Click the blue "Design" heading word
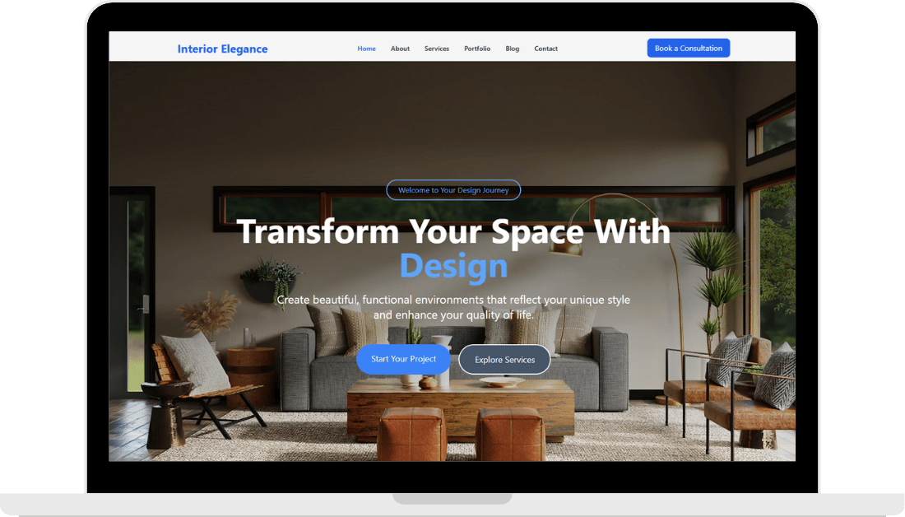905x517 pixels. (453, 266)
